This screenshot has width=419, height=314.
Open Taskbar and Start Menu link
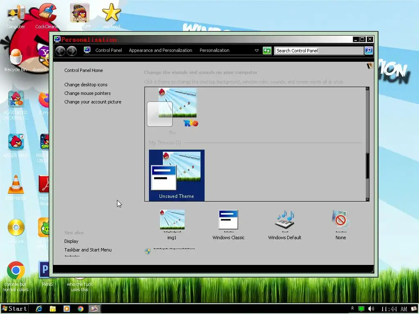click(88, 250)
